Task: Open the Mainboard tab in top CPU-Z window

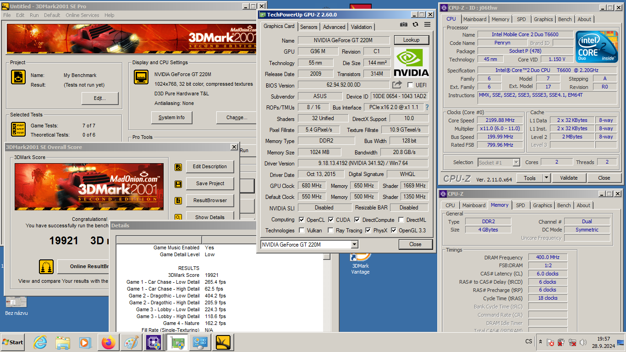Action: point(475,19)
